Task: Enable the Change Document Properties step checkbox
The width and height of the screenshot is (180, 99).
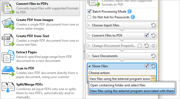Action: click(140, 46)
